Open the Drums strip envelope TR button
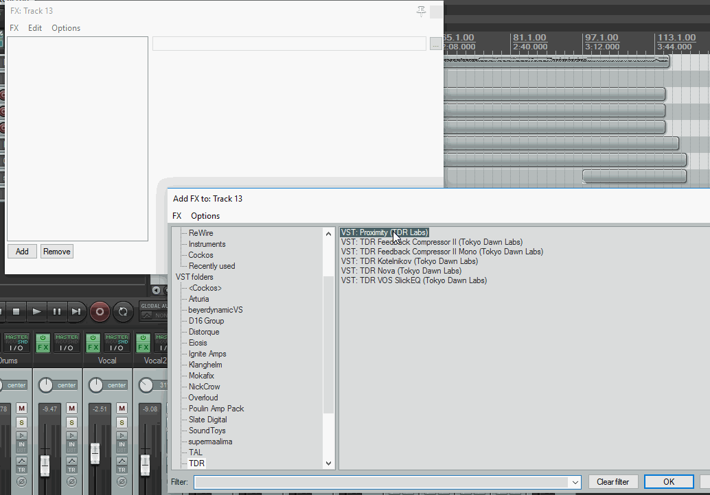Viewport: 710px width, 495px height. (x=21, y=465)
